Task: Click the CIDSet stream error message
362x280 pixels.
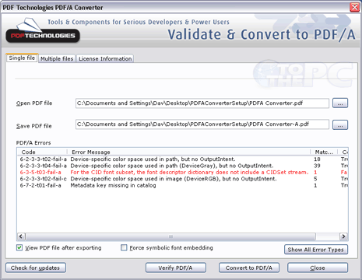Action: 189,172
